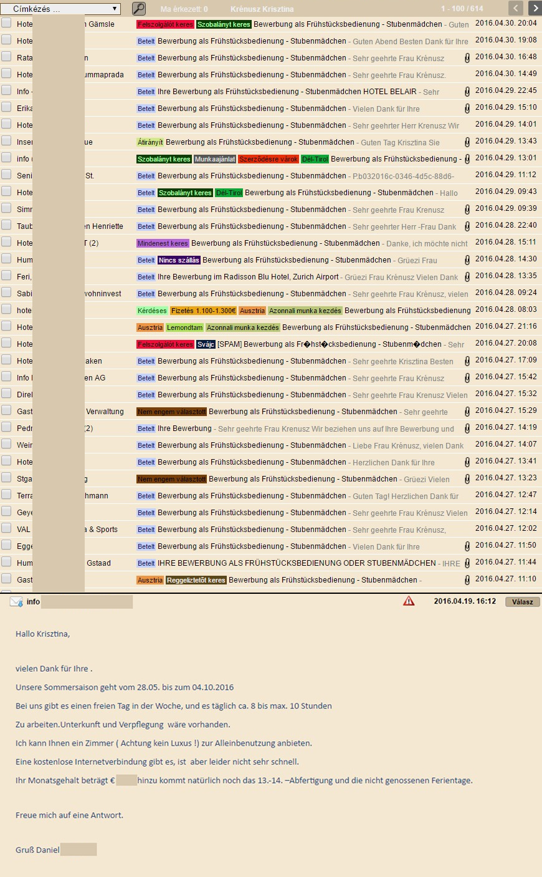The width and height of the screenshot is (542, 877).
Task: Click the Válasz reply button
Action: click(523, 602)
